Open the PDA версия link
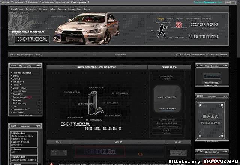Screen dimensions: 240x165 click(212, 55)
